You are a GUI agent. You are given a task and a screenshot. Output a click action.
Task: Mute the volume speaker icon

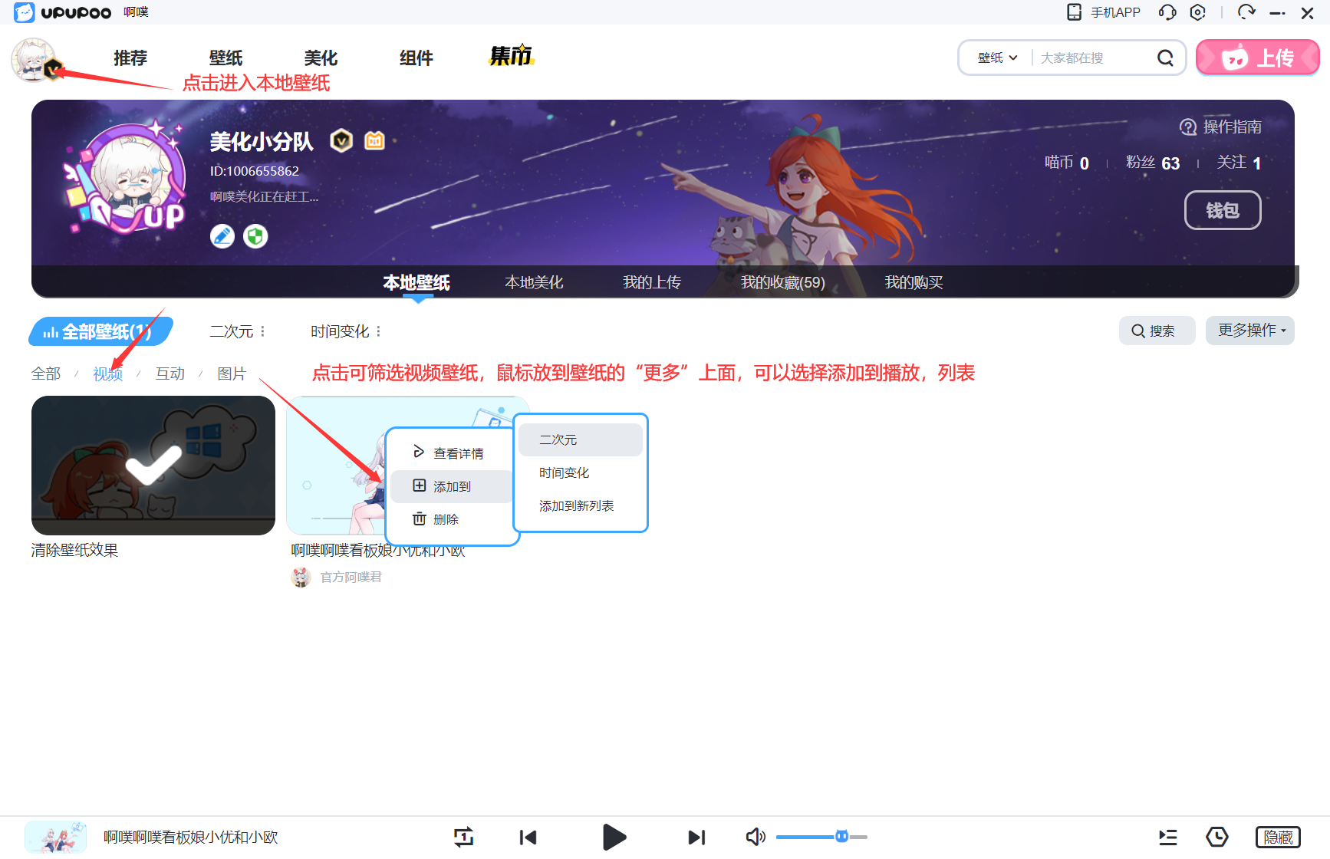point(755,837)
